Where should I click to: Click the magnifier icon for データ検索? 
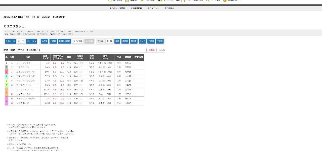point(208,1)
